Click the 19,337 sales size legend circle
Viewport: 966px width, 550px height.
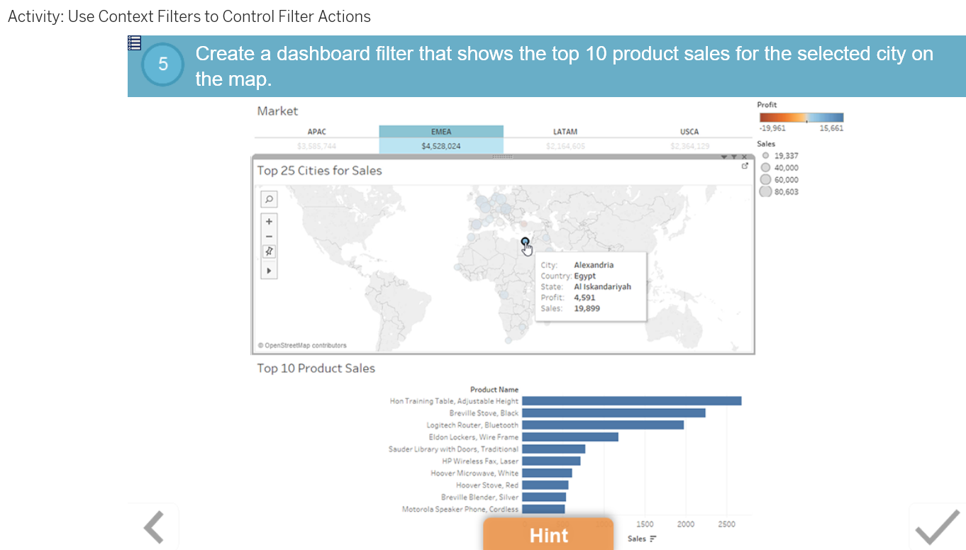[765, 155]
